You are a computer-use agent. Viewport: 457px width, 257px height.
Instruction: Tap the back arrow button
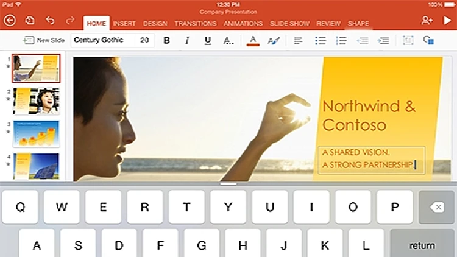pos(10,21)
